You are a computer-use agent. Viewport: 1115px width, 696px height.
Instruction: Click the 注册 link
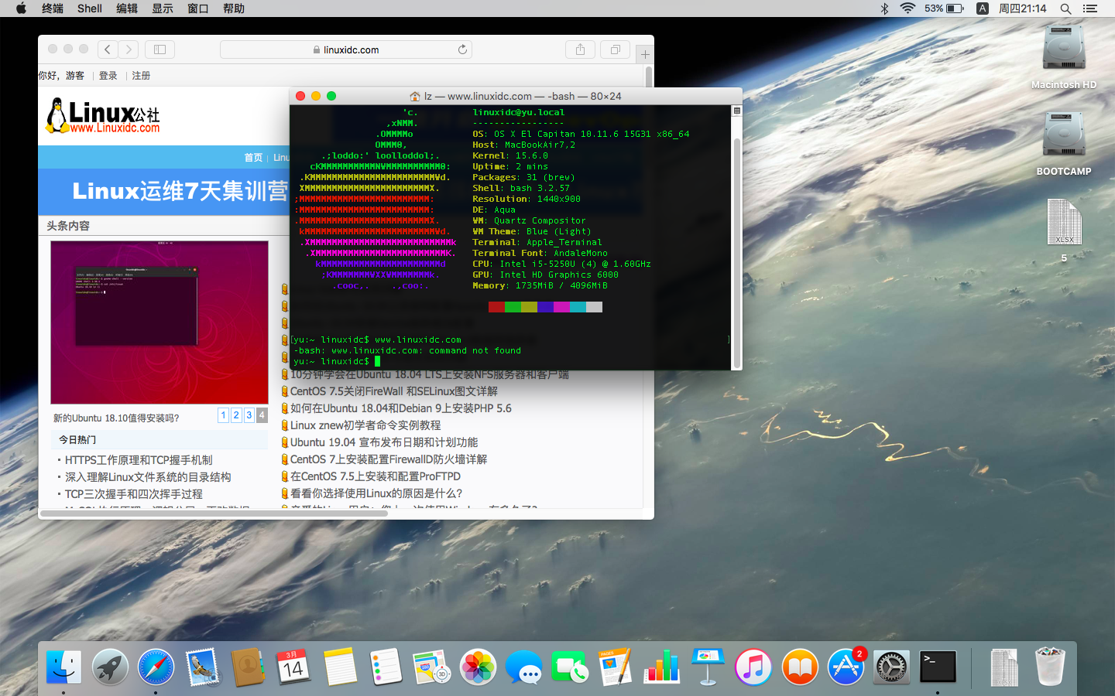[x=141, y=76]
